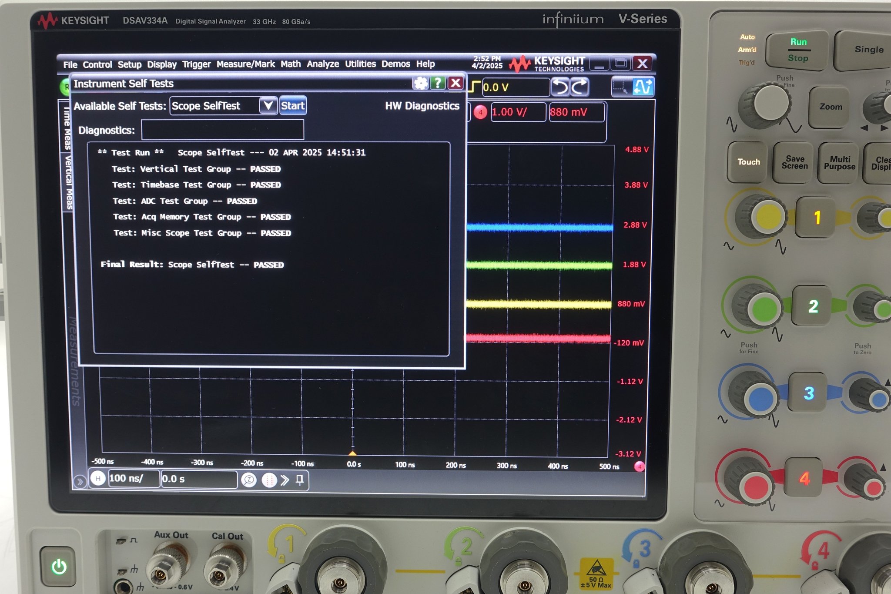Click the horizontal H setup icon
This screenshot has width=891, height=594.
click(98, 479)
